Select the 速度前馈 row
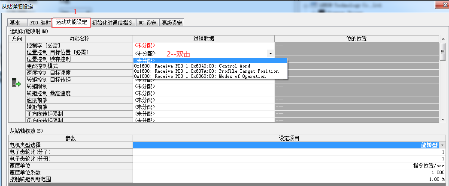Screen dimensions: 449x186 pos(79,100)
